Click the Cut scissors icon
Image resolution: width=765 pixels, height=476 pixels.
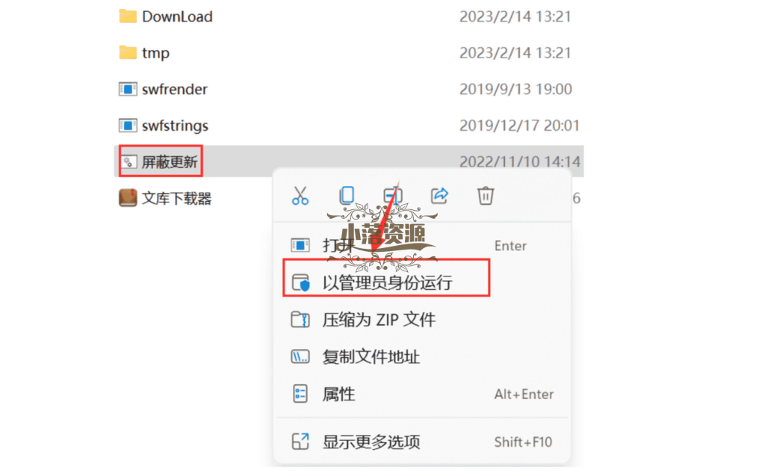300,196
